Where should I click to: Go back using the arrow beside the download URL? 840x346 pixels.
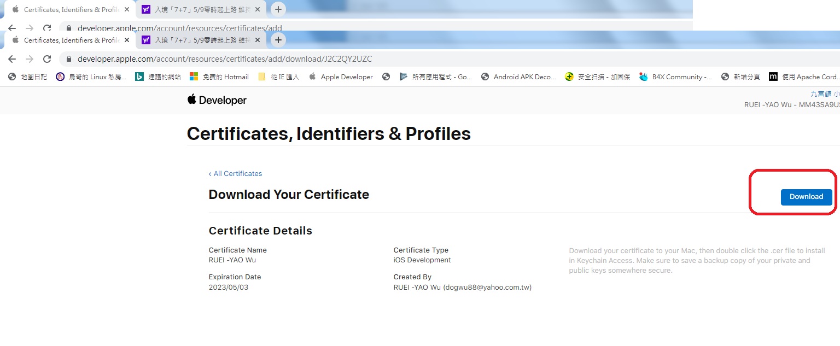point(12,59)
